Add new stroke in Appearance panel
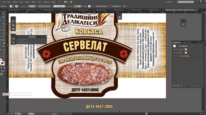This screenshot has height=115, width=206. (x=174, y=86)
